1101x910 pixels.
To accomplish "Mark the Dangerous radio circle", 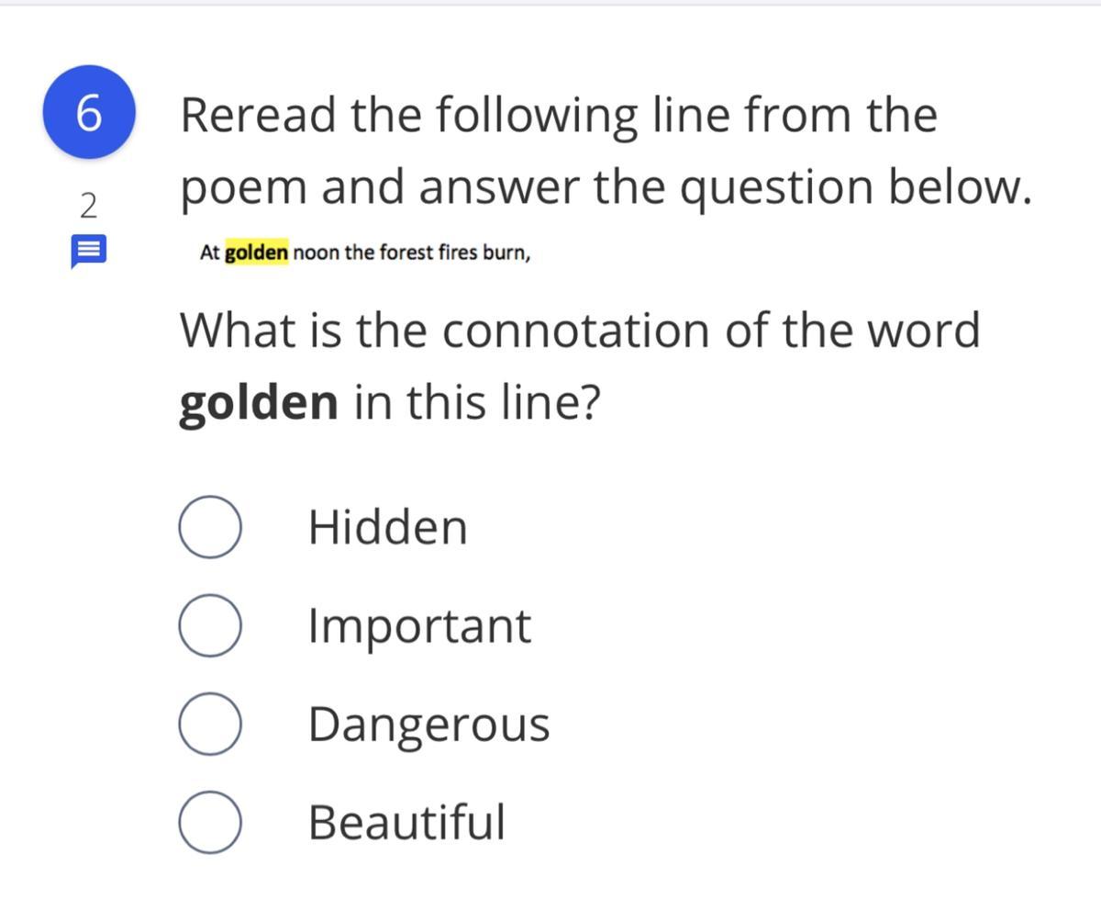I will tap(210, 724).
